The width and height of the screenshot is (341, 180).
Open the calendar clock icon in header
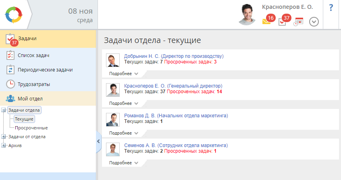pyautogui.click(x=298, y=22)
